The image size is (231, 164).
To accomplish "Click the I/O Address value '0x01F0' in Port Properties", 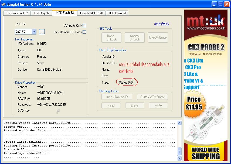I will tap(42, 44).
